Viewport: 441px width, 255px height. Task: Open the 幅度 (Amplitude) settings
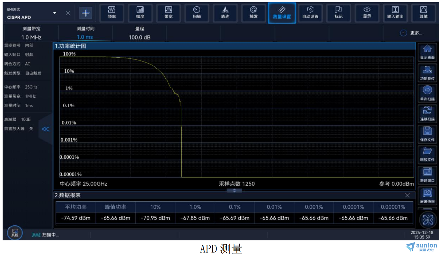[x=140, y=13]
